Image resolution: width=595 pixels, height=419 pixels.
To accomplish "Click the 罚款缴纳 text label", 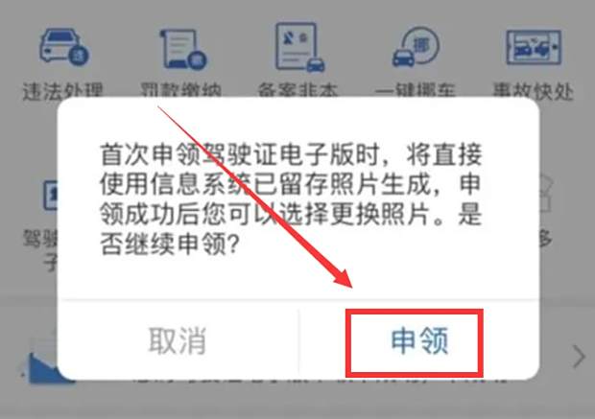I will click(181, 91).
